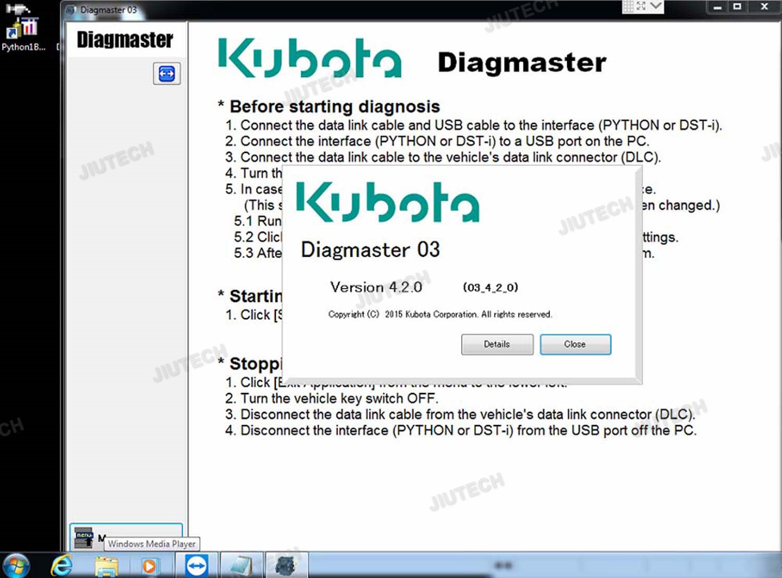Open the Windows Start menu
Screen dimensions: 782x578
point(16,566)
